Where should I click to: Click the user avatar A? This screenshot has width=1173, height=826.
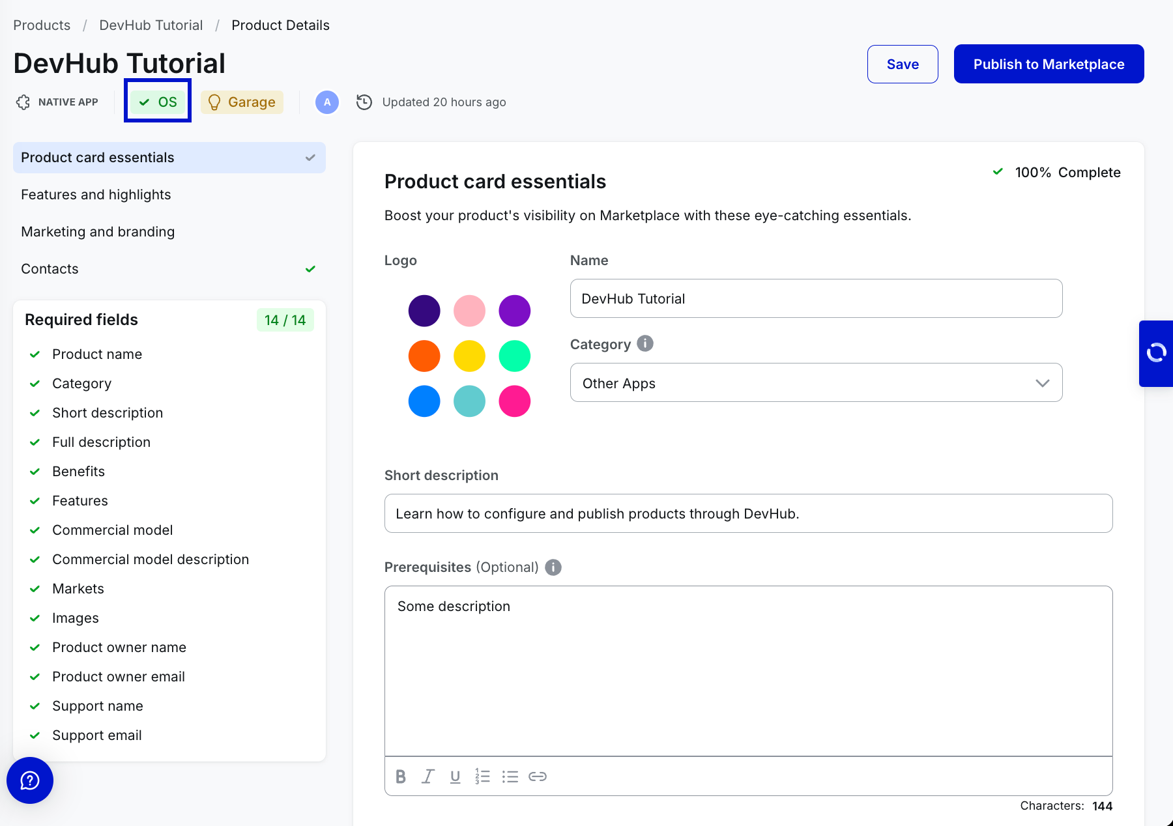[327, 102]
